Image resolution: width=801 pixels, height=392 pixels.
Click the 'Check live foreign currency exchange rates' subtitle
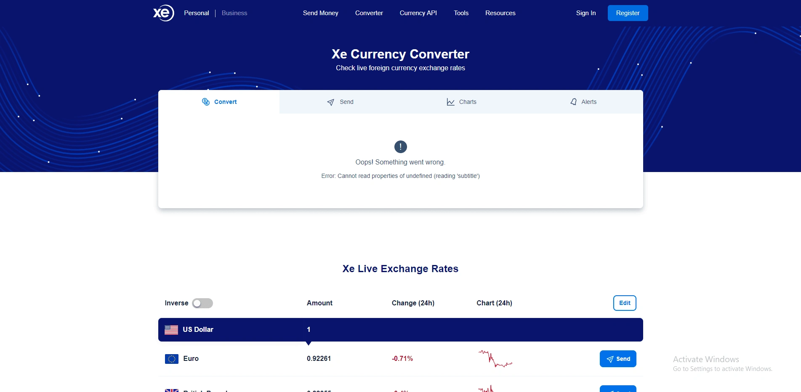[x=400, y=68]
